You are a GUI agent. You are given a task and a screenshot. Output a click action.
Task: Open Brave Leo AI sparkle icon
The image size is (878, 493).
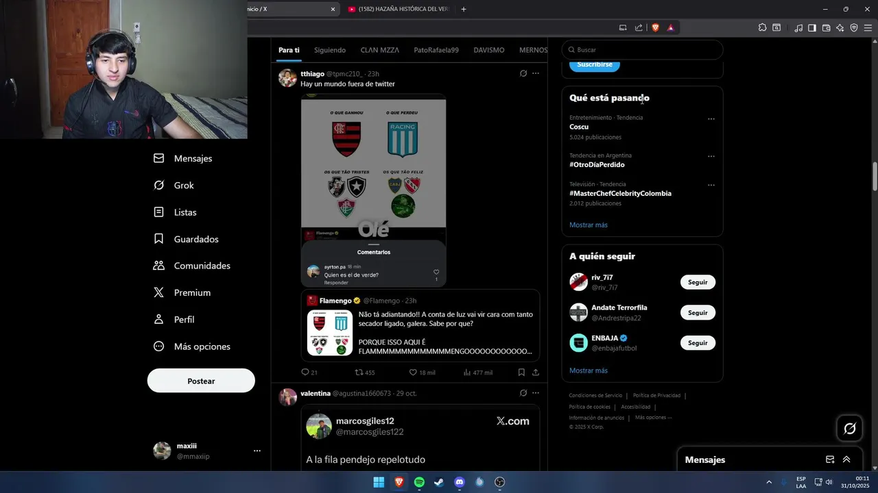(x=840, y=28)
